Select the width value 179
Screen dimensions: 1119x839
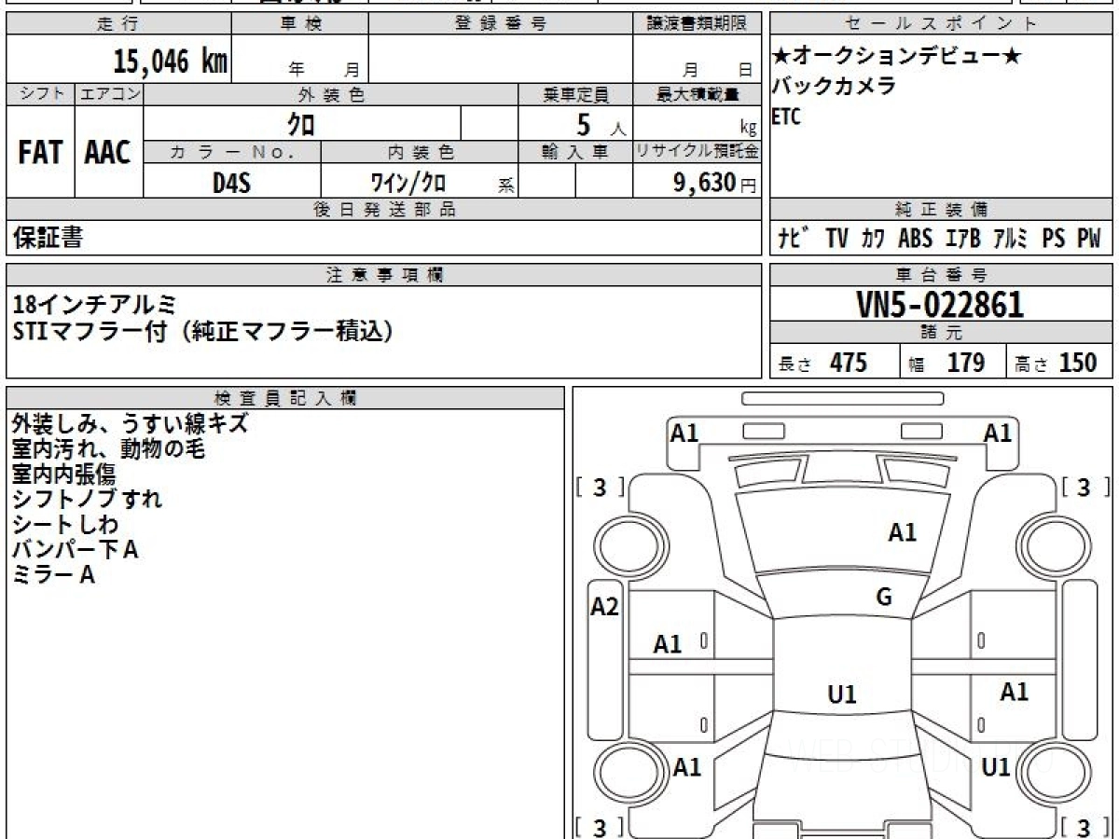966,363
